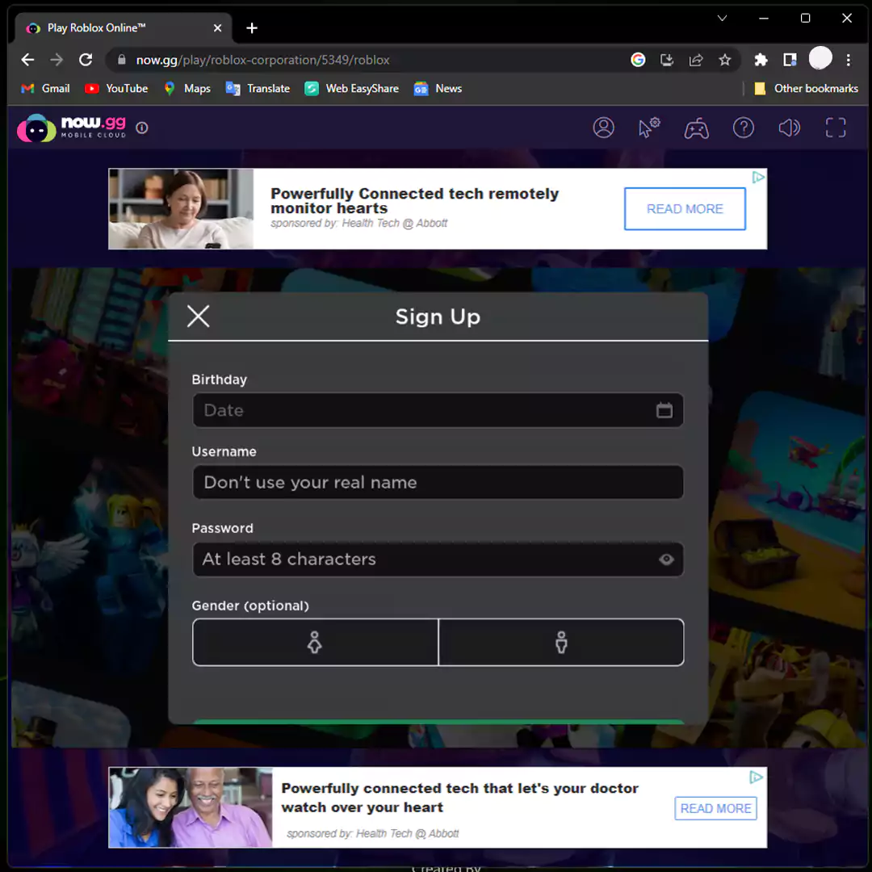
Task: Open the now.gg account profile icon
Action: pyautogui.click(x=603, y=128)
